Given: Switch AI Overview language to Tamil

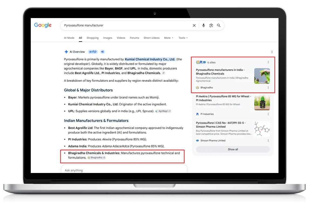Looking at the screenshot, I should [x=93, y=52].
